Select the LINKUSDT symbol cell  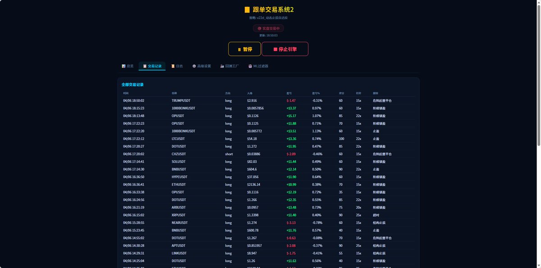(x=180, y=254)
